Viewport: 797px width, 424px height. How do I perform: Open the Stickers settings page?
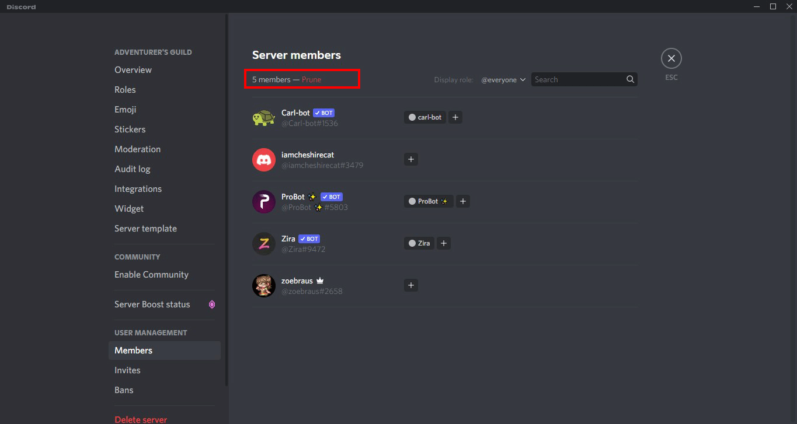130,129
